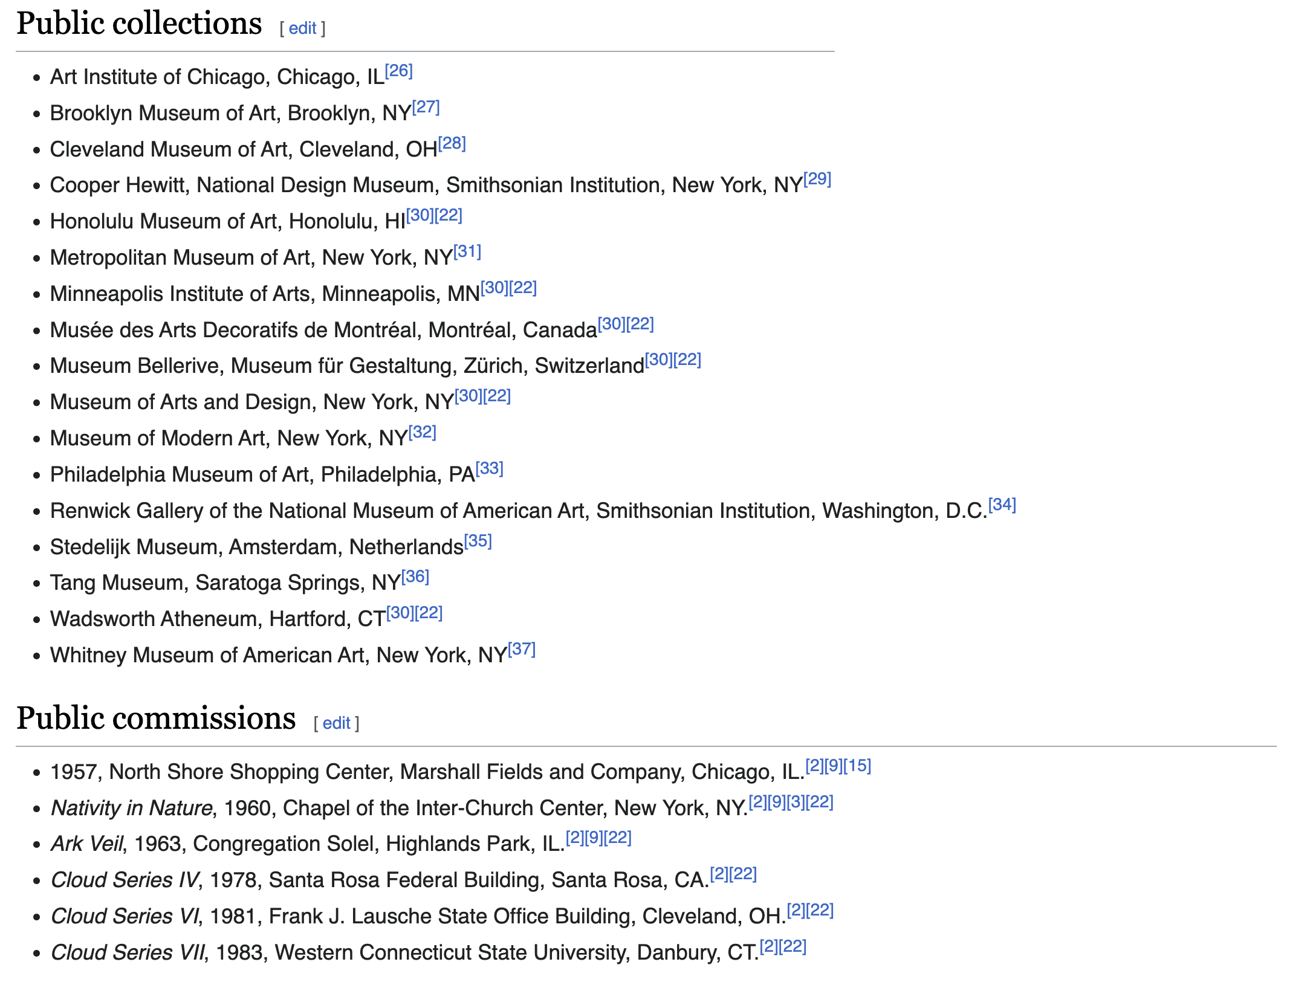Open reference 32 after Museum of Modern Art
The image size is (1313, 985).
(423, 433)
